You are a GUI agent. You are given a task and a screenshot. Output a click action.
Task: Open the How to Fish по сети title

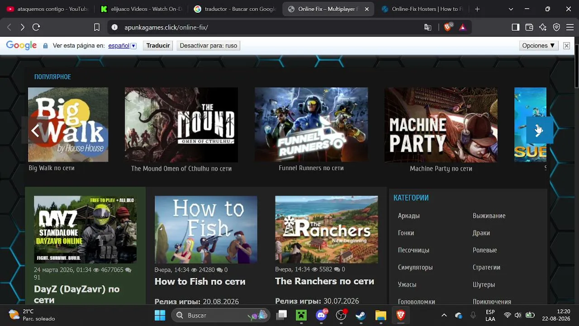point(200,282)
